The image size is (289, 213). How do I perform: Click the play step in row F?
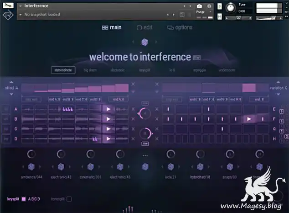249,119
